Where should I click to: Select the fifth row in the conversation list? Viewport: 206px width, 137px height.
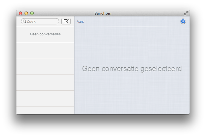45,99
